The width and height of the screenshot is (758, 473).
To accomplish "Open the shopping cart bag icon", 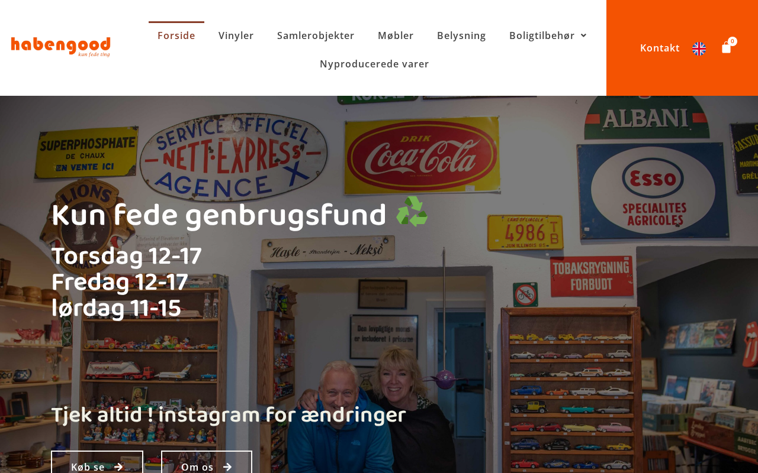I will click(x=726, y=48).
